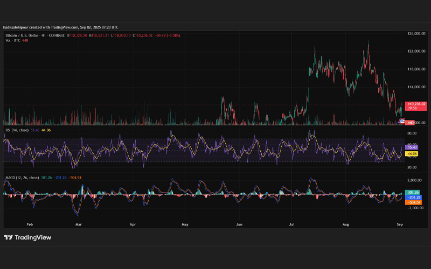Click the orange -504.54 signal axis label

(413, 202)
